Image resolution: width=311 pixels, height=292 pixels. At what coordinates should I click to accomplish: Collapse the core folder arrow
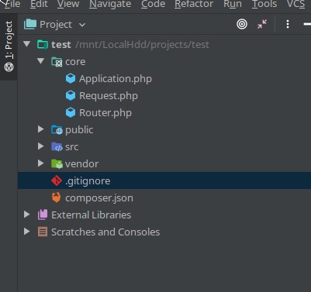click(x=40, y=61)
